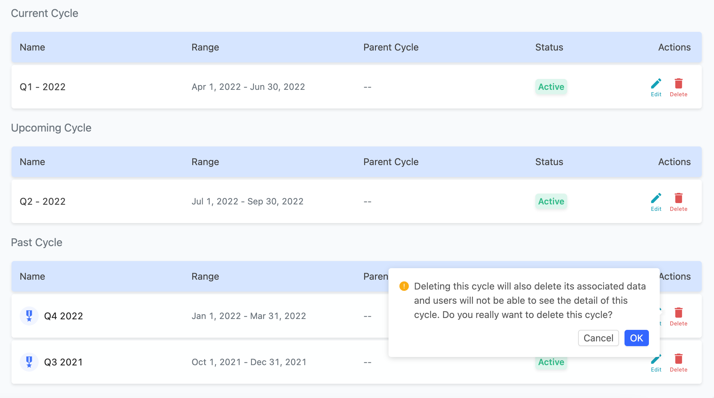Click Delete trash icon for Q3 2021
This screenshot has width=714, height=398.
click(678, 359)
